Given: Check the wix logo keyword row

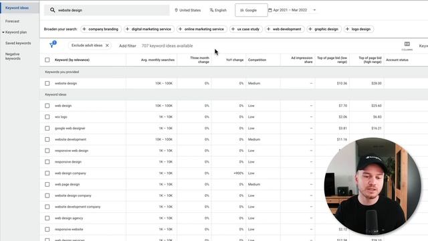Looking at the screenshot, I should [x=47, y=117].
